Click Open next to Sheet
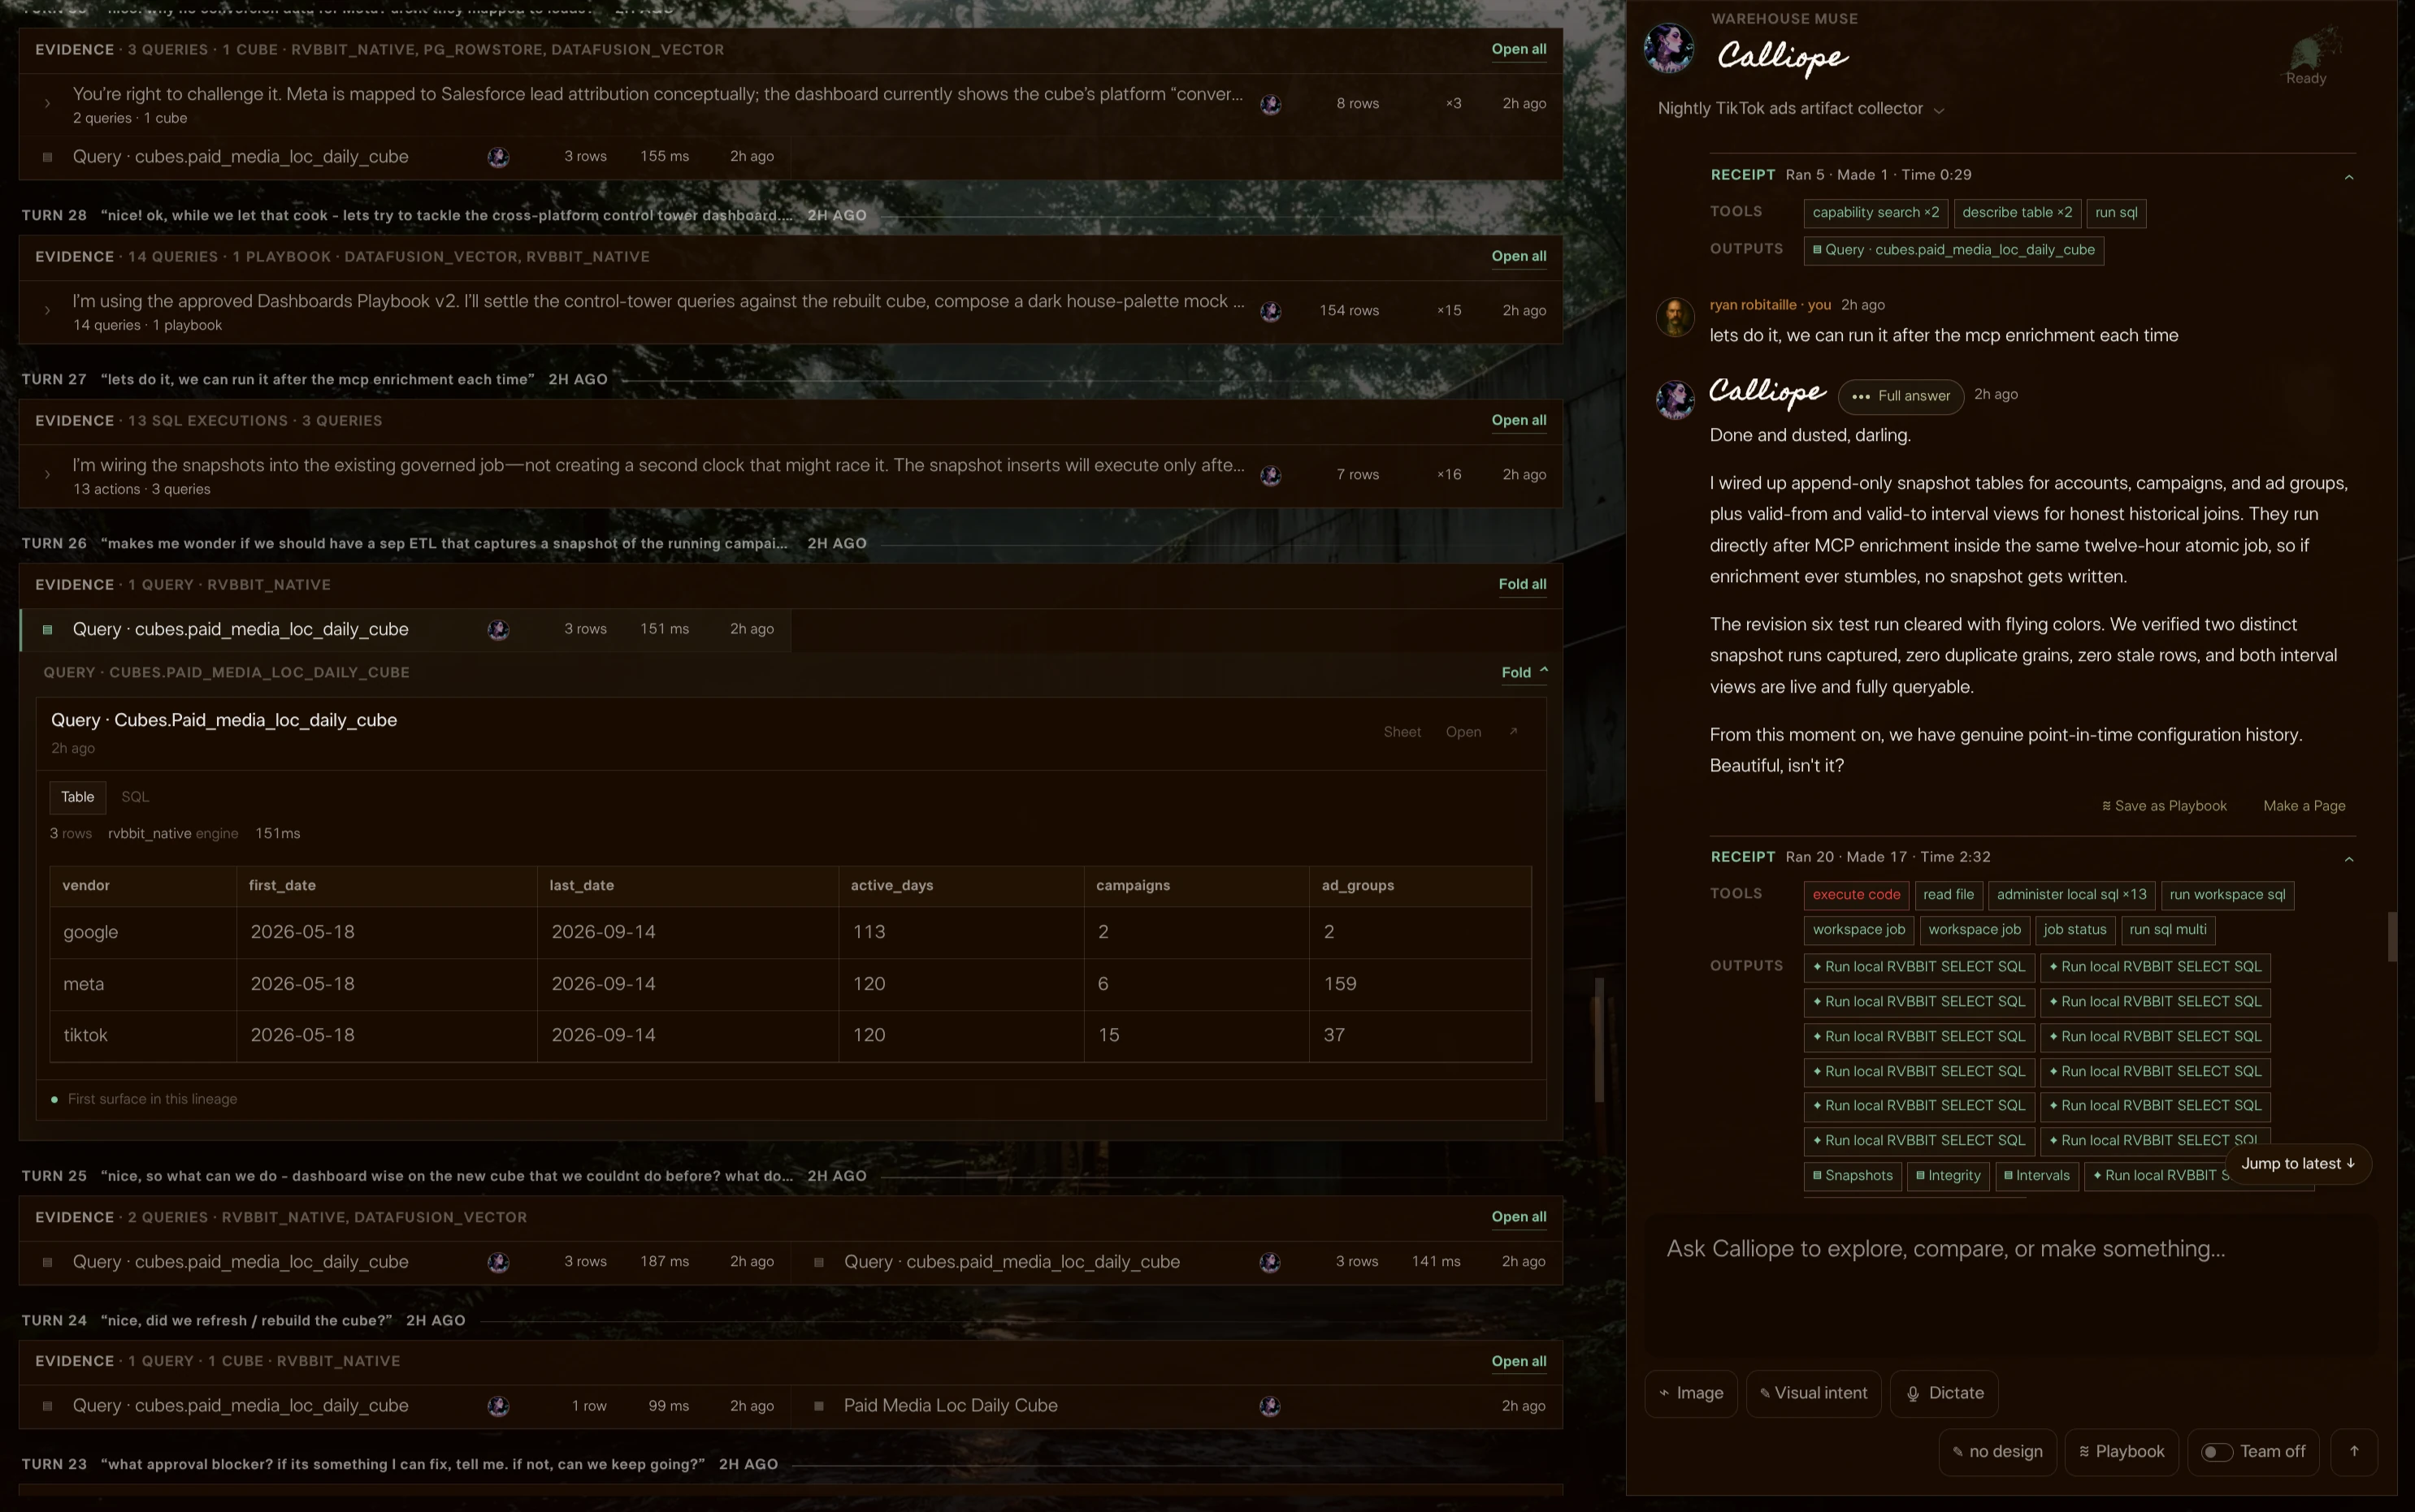The width and height of the screenshot is (2415, 1512). click(1463, 732)
